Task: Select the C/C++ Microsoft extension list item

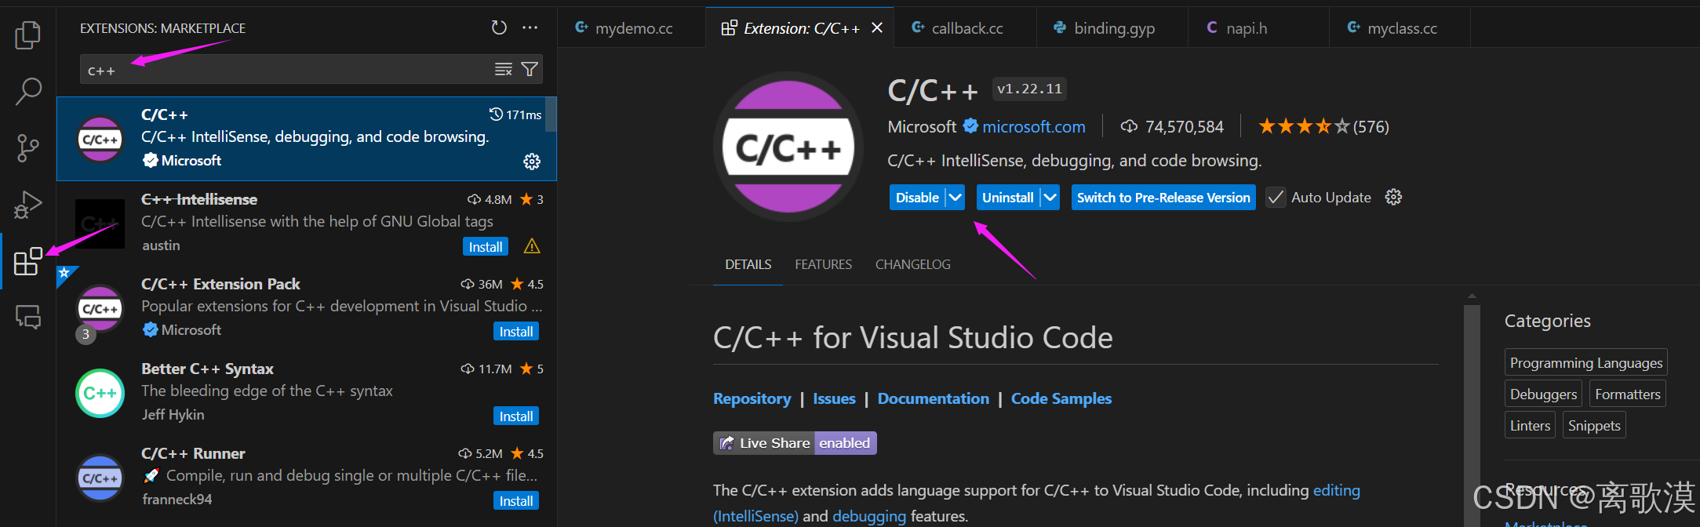Action: (x=307, y=139)
